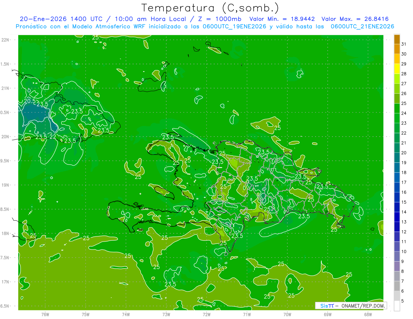Click the '68W' longitude axis label
This screenshot has width=413, height=319.
pos(368,314)
